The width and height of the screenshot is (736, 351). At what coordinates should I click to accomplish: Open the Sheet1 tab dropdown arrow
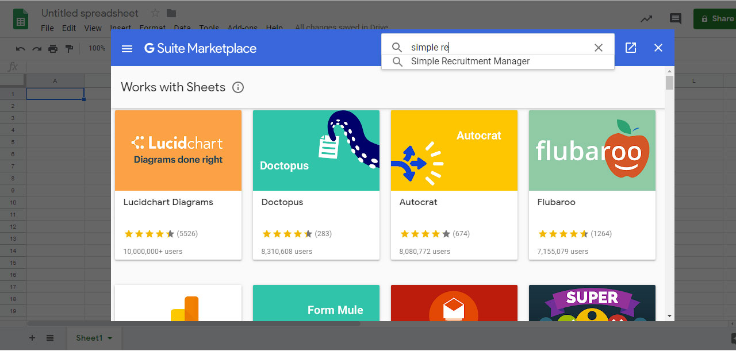110,338
